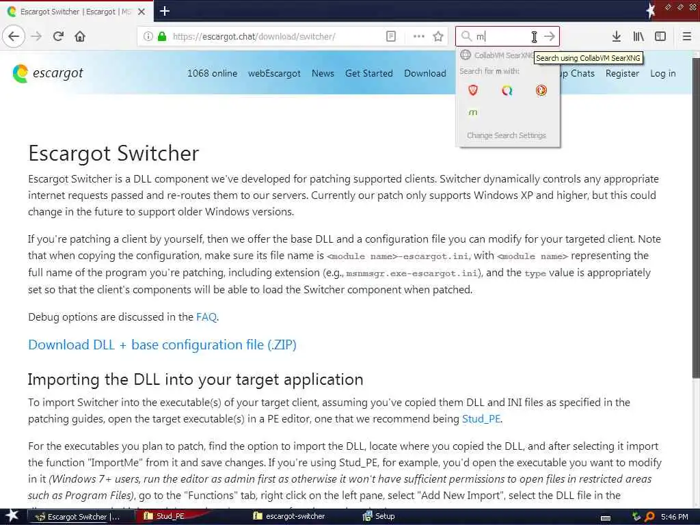Open the escargot-switcher folder from taskbar

(290, 516)
